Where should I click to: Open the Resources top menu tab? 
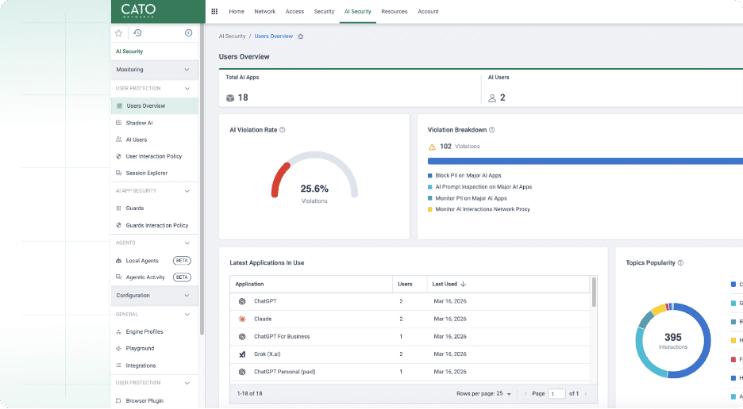coord(395,11)
